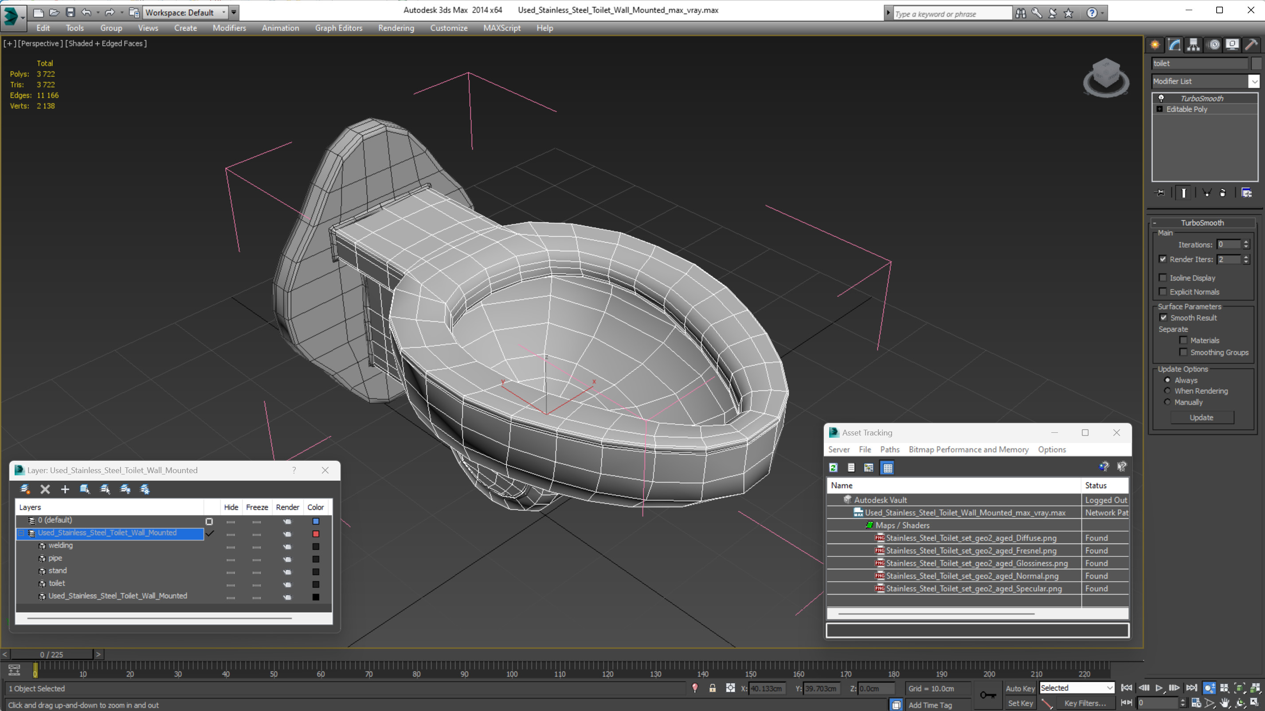This screenshot has width=1265, height=711.
Task: Open the Display panel tab
Action: click(x=1232, y=45)
